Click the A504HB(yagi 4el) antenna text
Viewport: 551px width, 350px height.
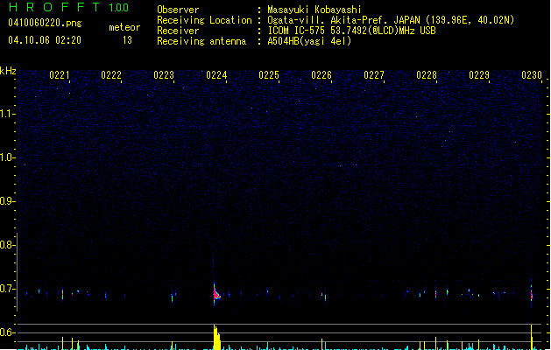click(309, 41)
